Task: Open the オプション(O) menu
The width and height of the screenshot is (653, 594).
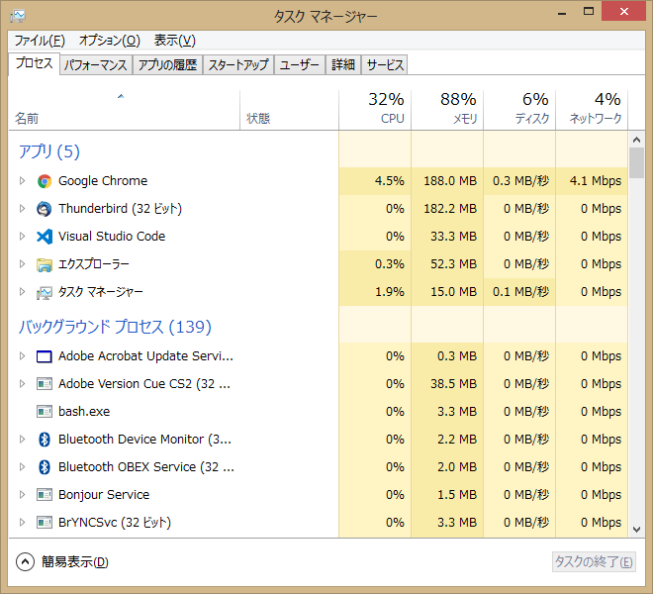Action: [x=110, y=41]
